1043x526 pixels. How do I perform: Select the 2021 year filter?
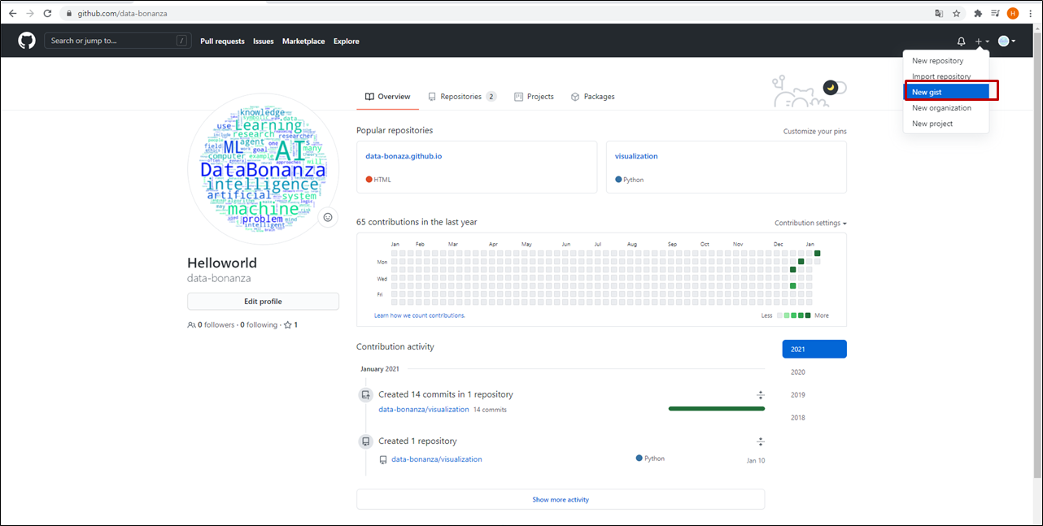click(x=814, y=350)
